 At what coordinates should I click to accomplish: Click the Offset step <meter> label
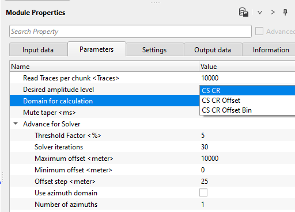click(x=65, y=182)
